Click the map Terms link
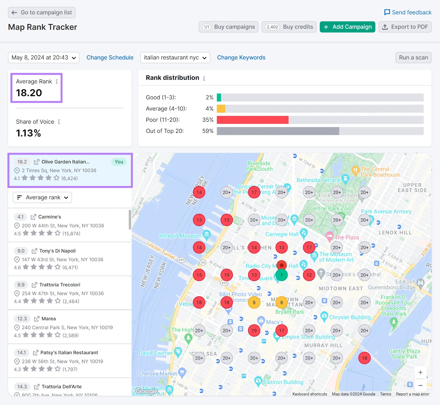440x405 pixels. click(386, 394)
